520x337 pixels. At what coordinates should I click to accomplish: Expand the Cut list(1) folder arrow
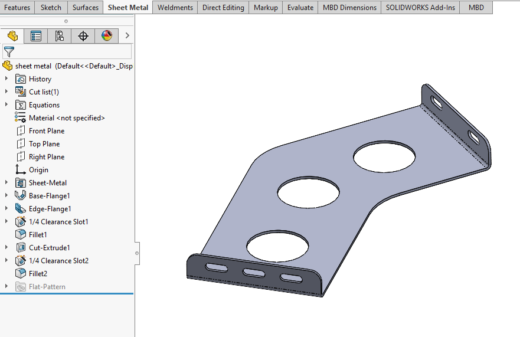[x=7, y=92]
